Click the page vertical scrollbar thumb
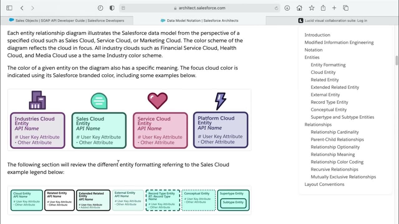399x224 pixels. point(397,61)
